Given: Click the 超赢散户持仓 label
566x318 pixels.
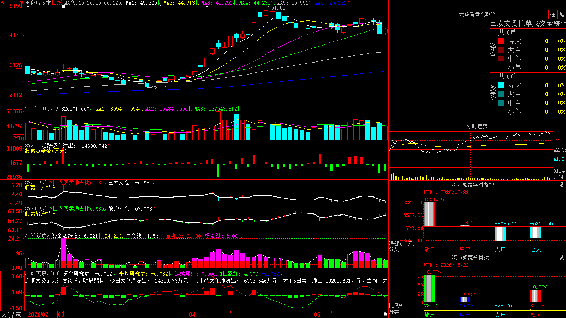Looking at the screenshot, I should (41, 214).
